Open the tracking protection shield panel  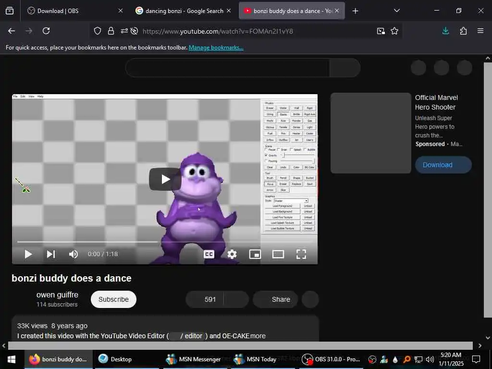point(98,31)
